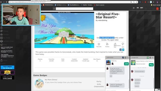Click the This Week on Roblox banner
The image size is (161, 91).
tap(7, 67)
